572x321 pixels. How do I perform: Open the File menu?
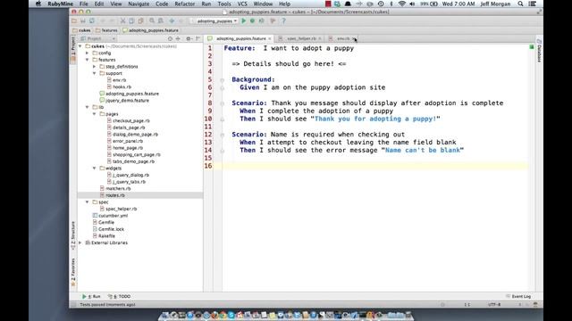point(83,4)
